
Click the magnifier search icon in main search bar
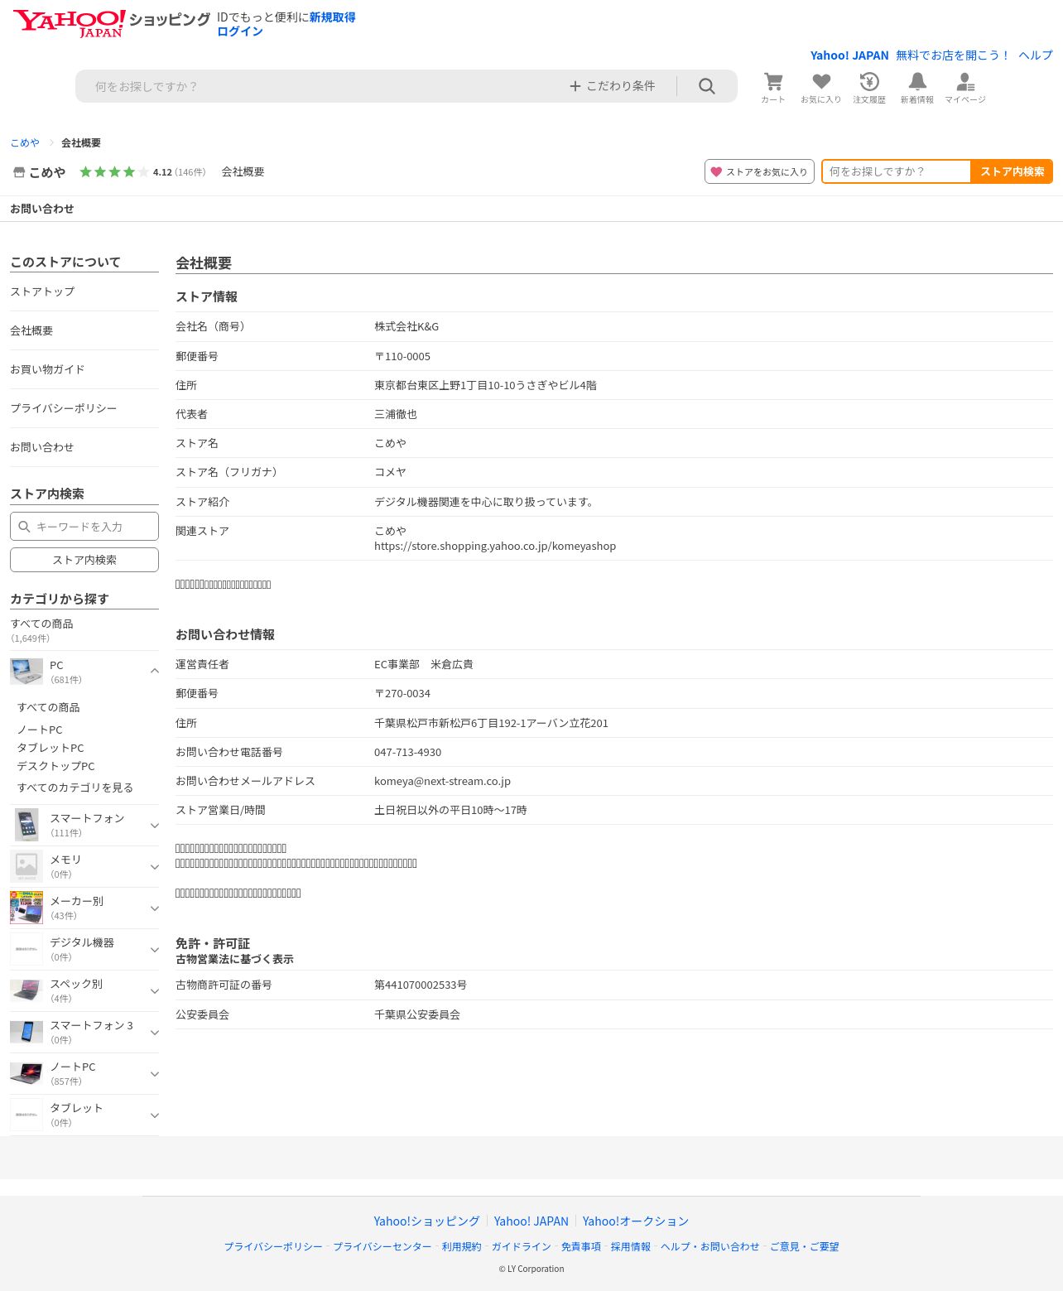[x=707, y=86]
